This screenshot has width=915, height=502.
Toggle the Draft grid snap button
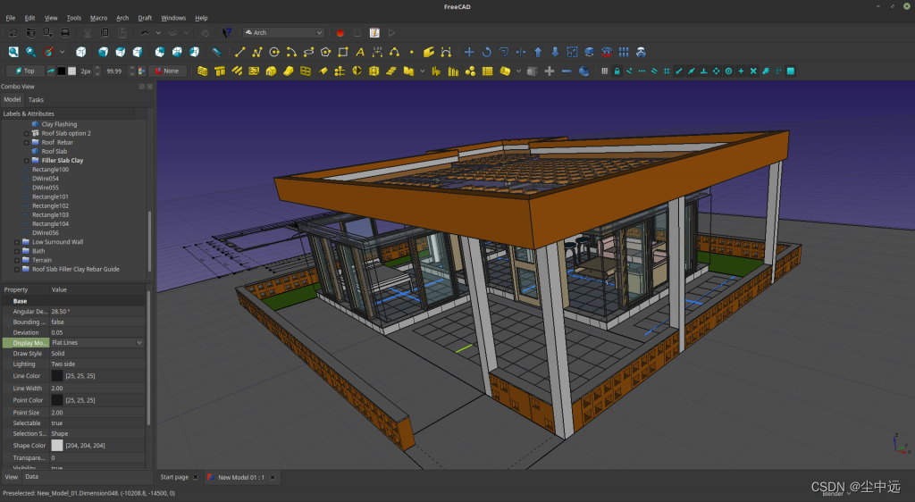605,71
